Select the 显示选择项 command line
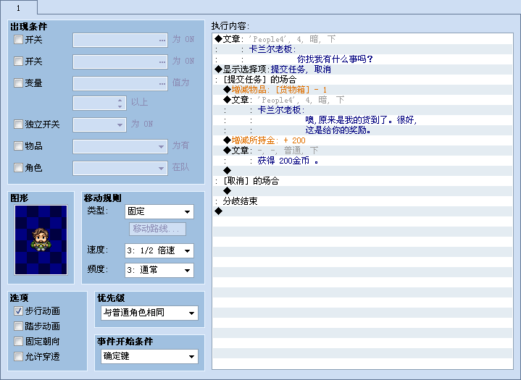521x380 pixels. (363, 69)
